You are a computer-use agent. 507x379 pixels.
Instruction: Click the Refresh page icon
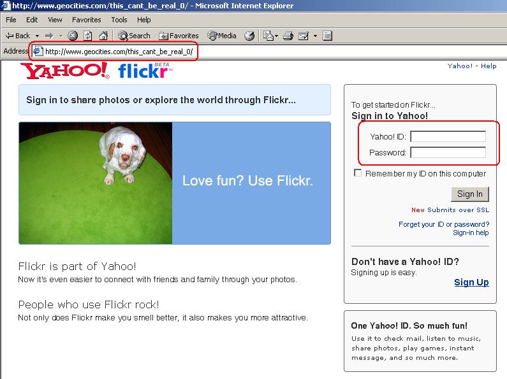tap(88, 36)
